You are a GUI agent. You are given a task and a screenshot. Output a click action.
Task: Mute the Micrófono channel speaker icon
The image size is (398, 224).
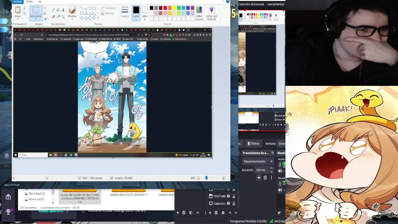[280, 190]
